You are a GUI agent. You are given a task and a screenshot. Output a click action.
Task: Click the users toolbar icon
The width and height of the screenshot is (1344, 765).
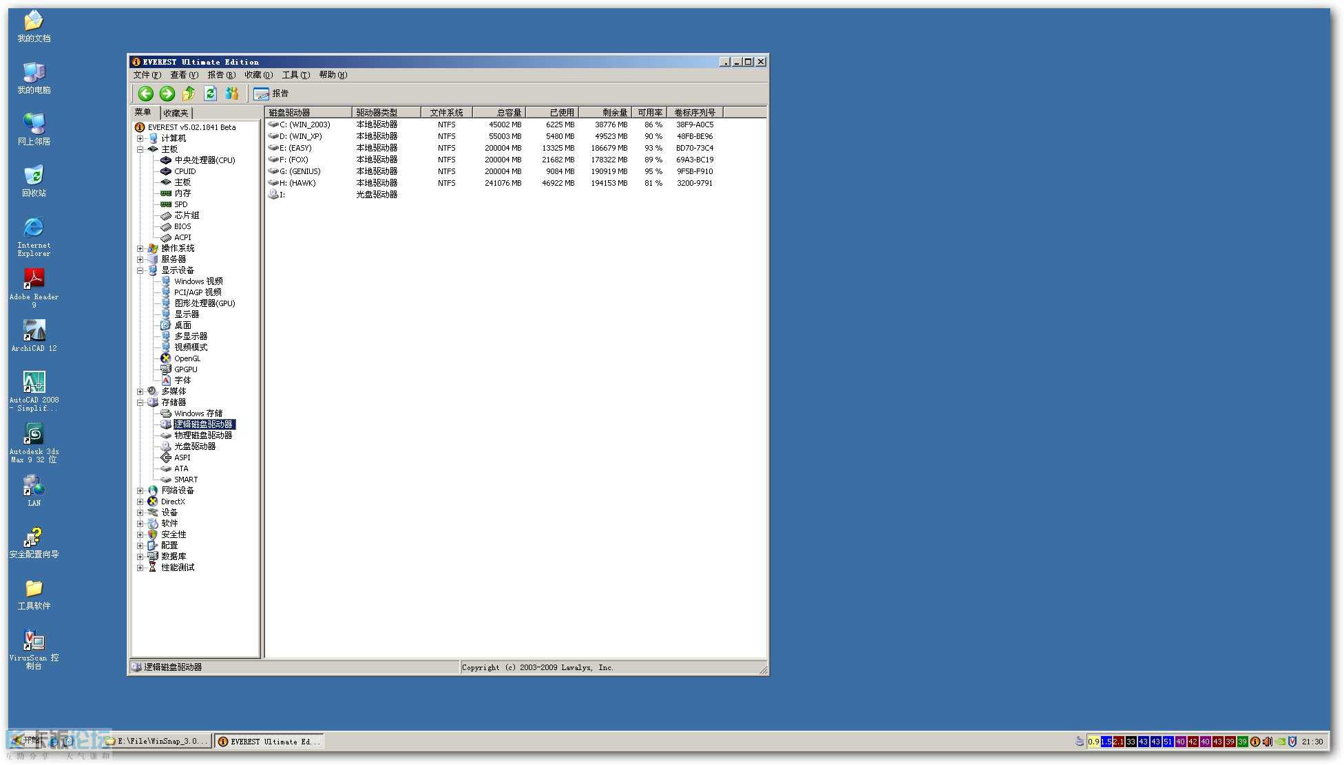(232, 94)
